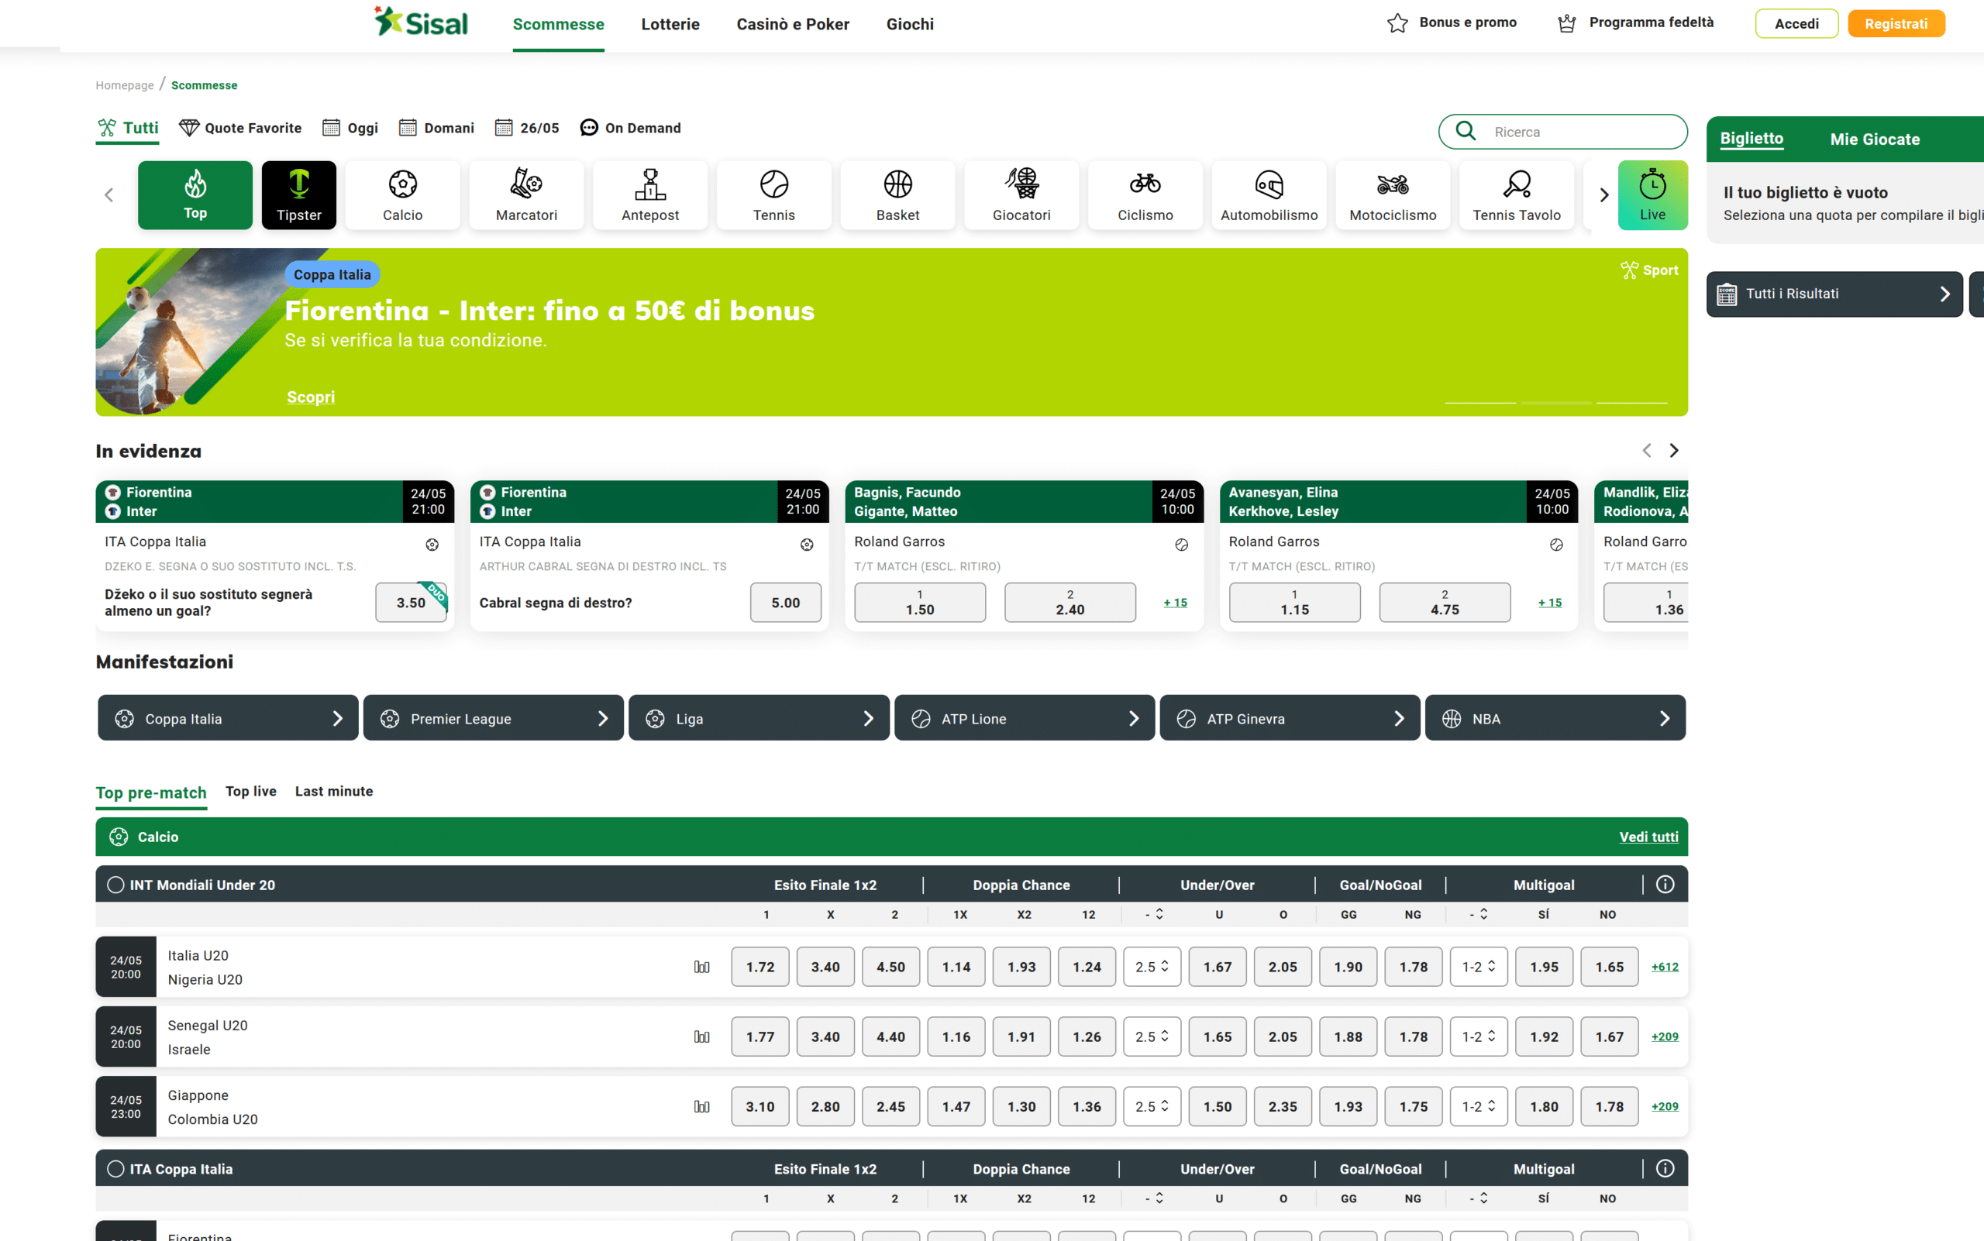Expand the Premier League manifestazione
1984x1241 pixels.
point(493,718)
